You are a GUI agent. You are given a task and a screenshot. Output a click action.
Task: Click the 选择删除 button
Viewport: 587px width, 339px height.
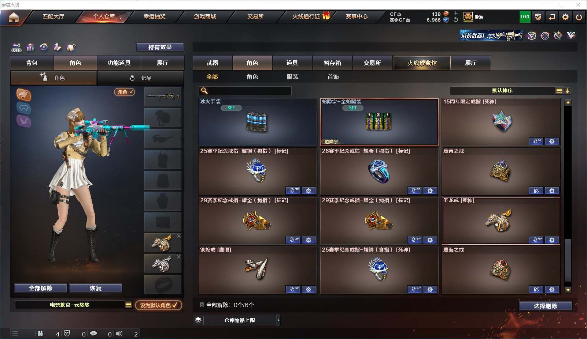pyautogui.click(x=546, y=306)
